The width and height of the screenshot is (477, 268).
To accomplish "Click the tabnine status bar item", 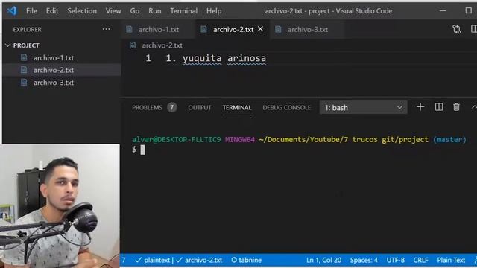I will tap(246, 260).
